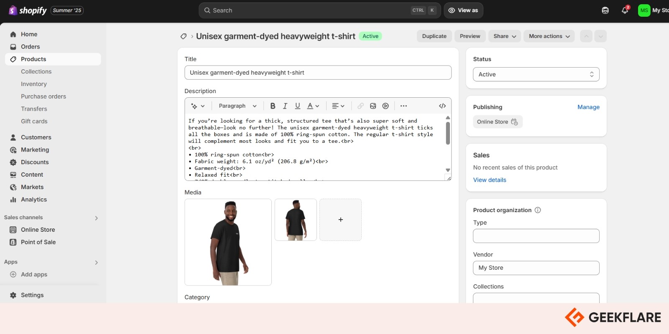Click the Home sidebar icon
Viewport: 669px width, 334px height.
click(x=13, y=34)
